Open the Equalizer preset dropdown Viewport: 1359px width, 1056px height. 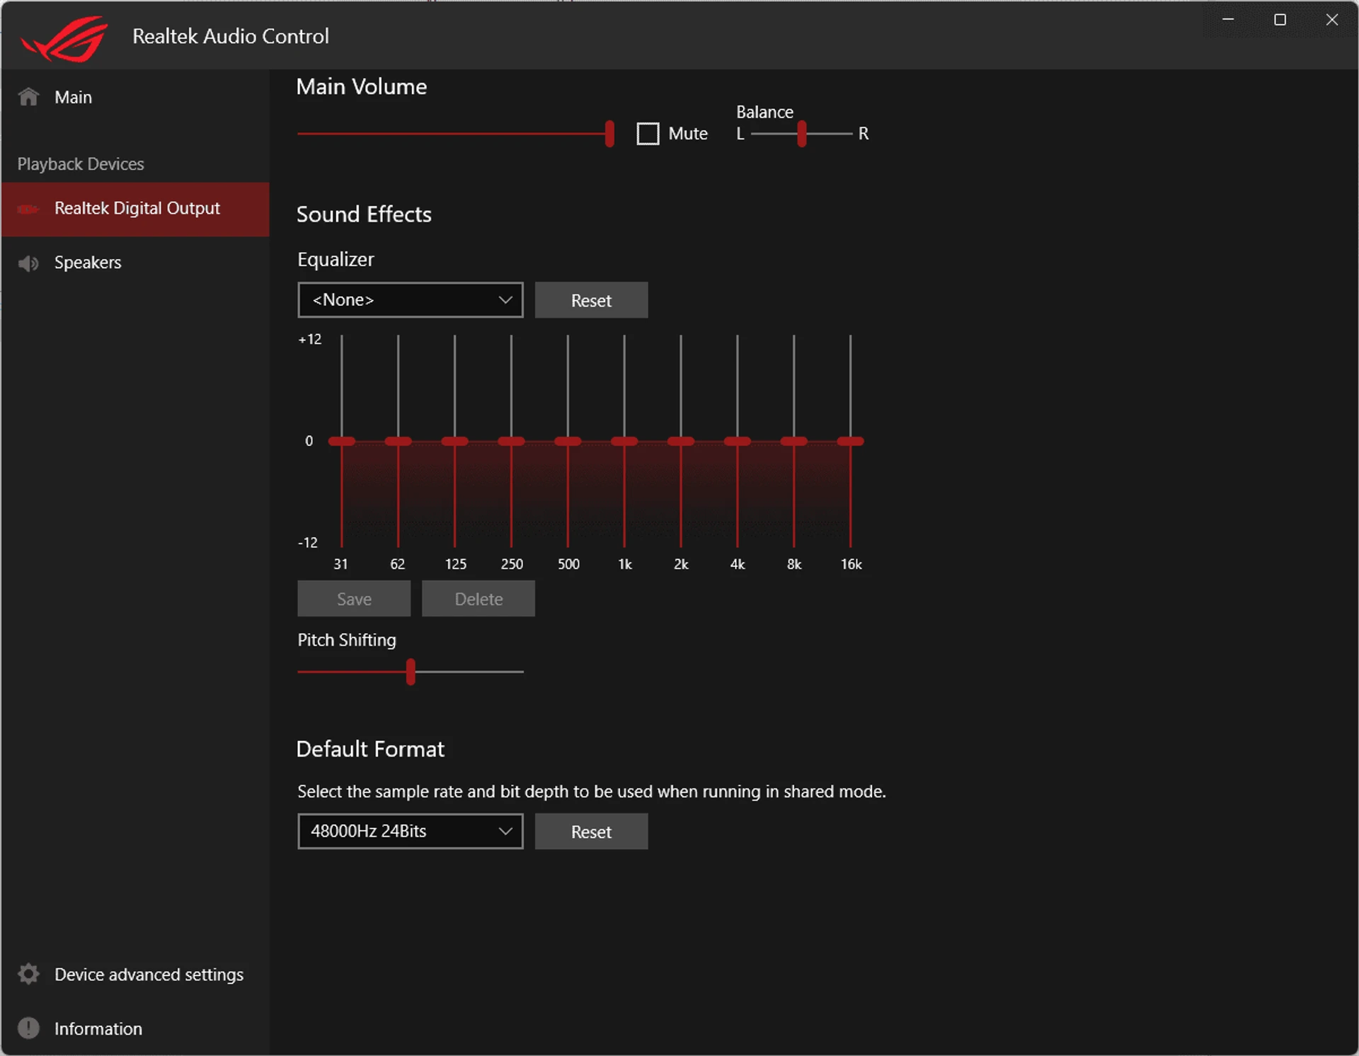click(x=411, y=300)
